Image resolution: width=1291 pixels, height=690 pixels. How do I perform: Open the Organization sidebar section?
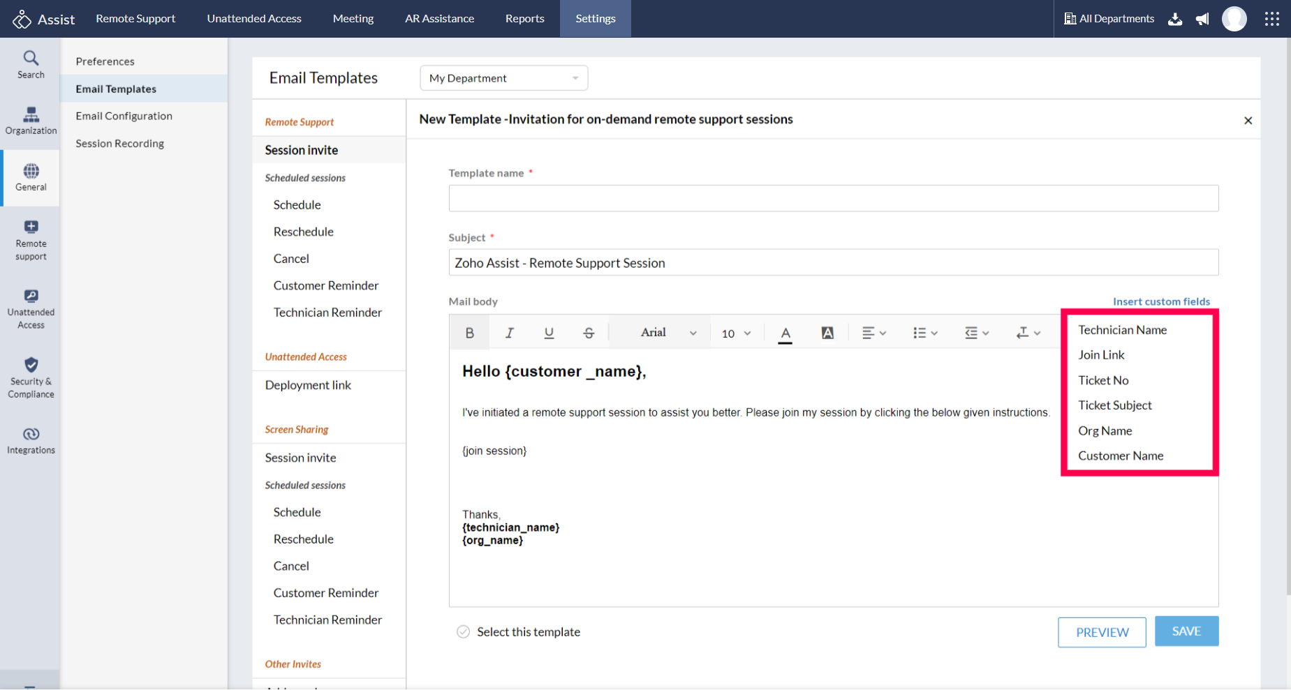[31, 121]
